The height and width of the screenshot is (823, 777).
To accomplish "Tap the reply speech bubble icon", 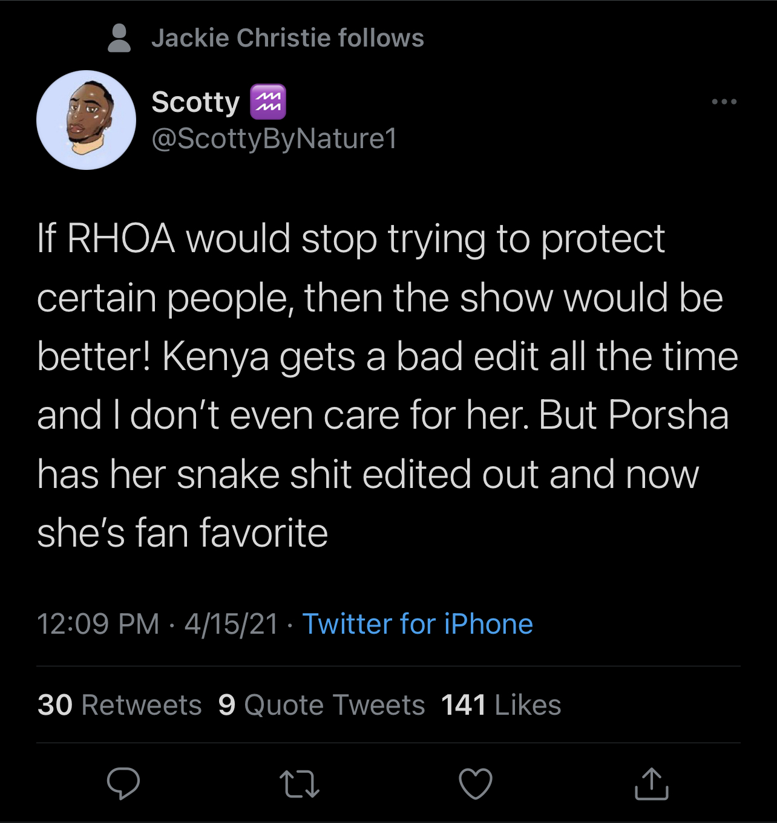I will point(123,784).
